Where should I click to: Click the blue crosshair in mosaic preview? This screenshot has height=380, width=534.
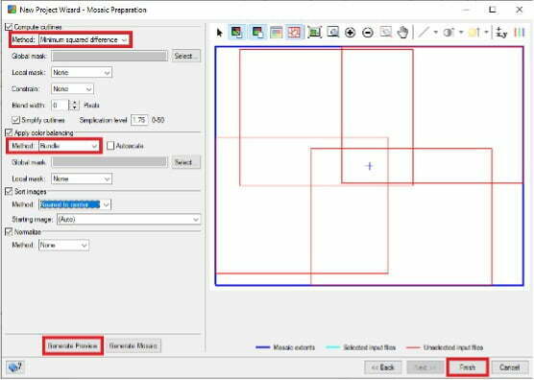(370, 166)
